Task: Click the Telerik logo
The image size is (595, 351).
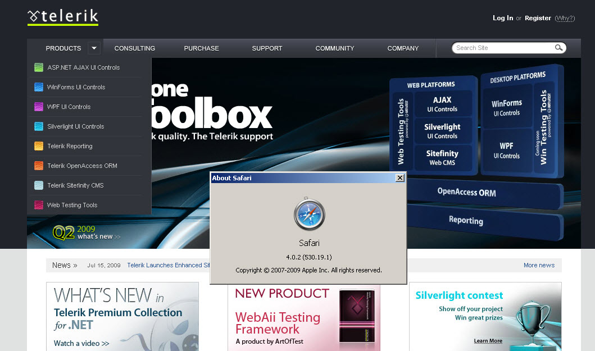Action: 63,17
